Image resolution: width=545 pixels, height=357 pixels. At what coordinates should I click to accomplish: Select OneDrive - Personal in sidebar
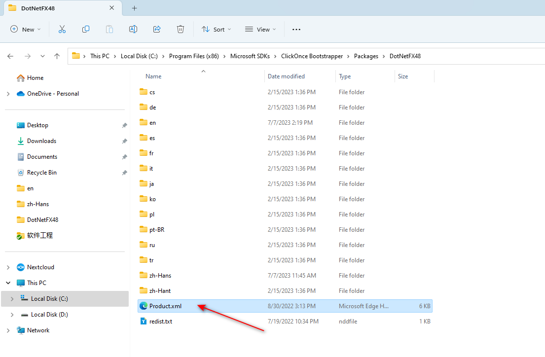pyautogui.click(x=53, y=94)
